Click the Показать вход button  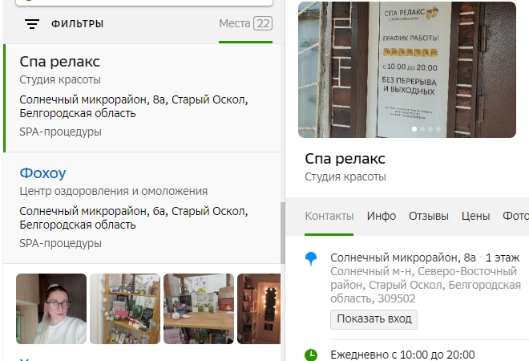click(374, 319)
